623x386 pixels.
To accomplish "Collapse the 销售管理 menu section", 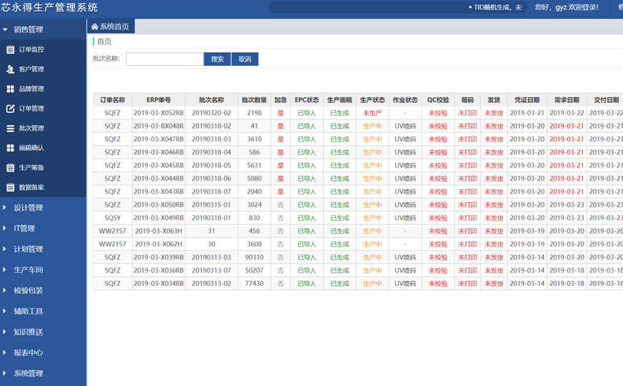I will pyautogui.click(x=29, y=29).
